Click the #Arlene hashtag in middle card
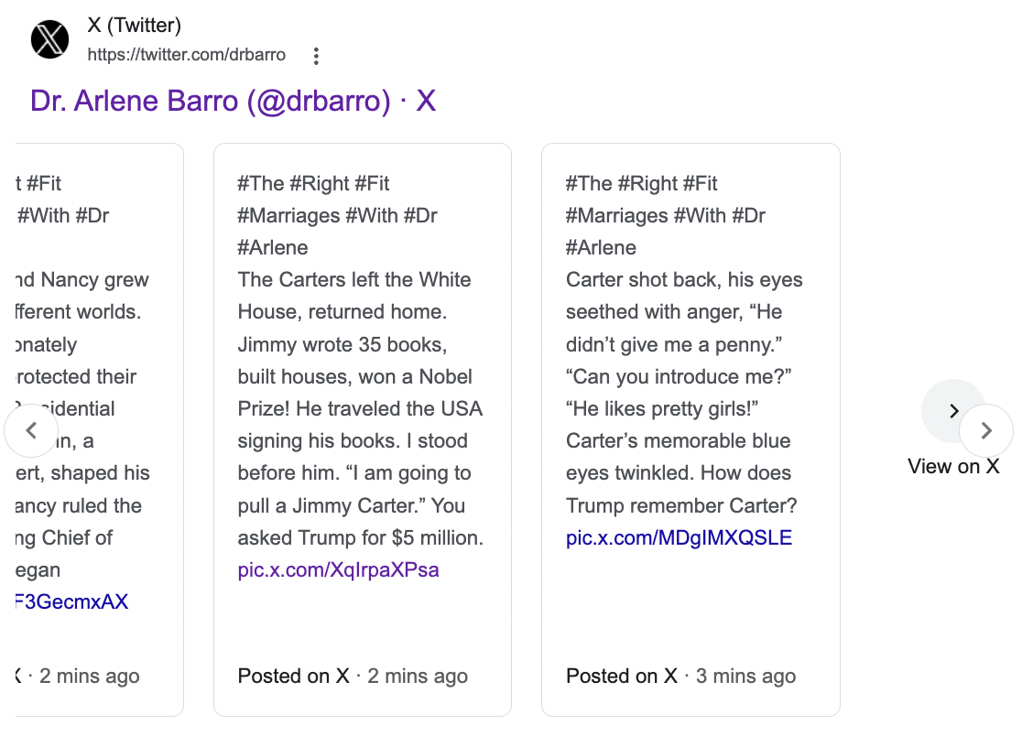 pyautogui.click(x=273, y=248)
